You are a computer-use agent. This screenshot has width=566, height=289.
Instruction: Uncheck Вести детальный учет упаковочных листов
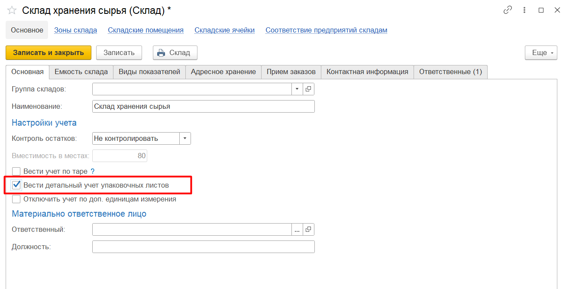click(16, 185)
